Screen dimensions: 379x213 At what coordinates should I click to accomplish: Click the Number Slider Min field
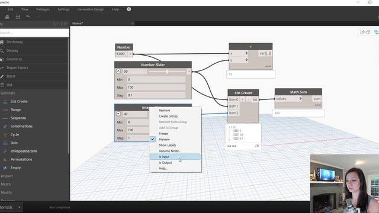[x=156, y=79]
